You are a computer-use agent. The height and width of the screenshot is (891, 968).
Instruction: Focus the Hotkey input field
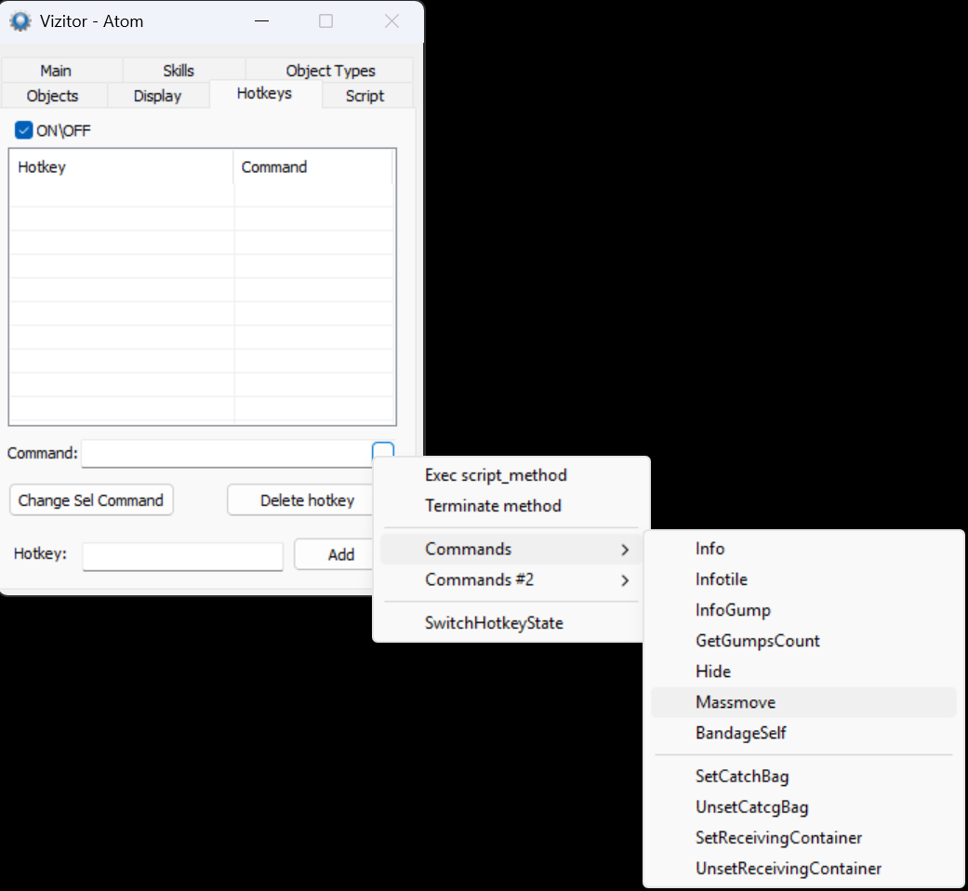[183, 556]
